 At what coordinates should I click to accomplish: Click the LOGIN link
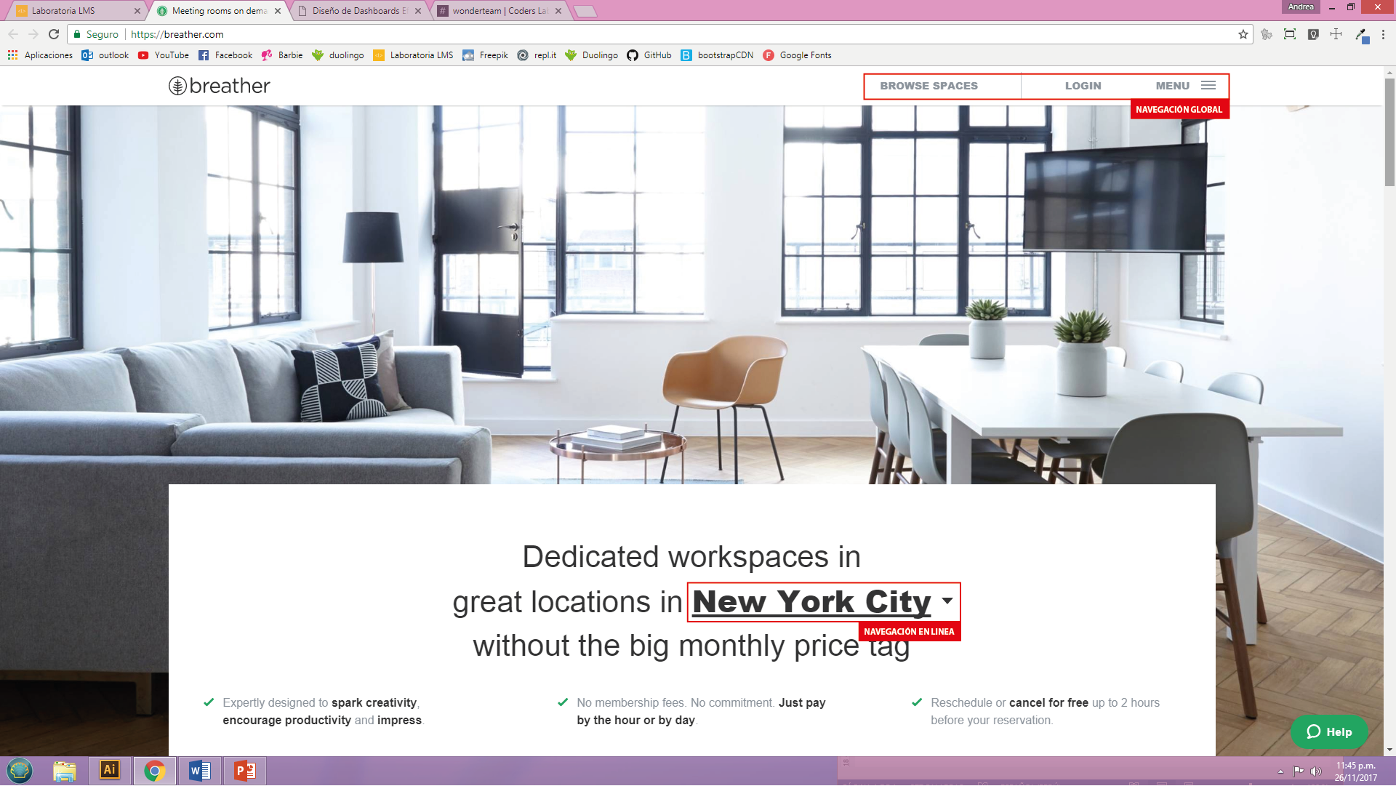[1083, 86]
